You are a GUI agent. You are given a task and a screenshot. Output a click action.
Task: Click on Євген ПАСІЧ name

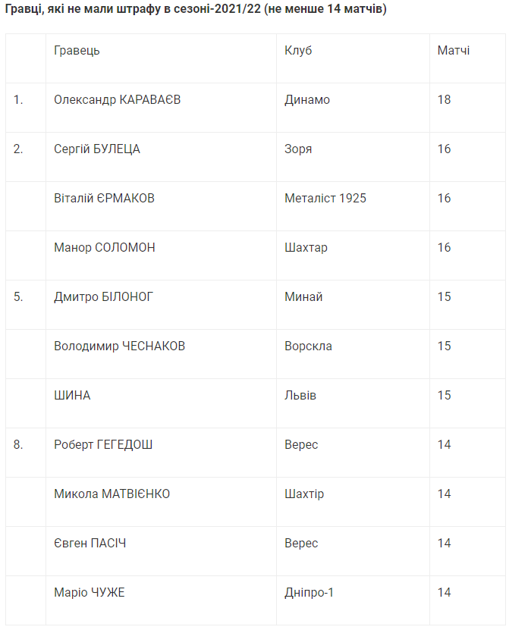point(90,544)
